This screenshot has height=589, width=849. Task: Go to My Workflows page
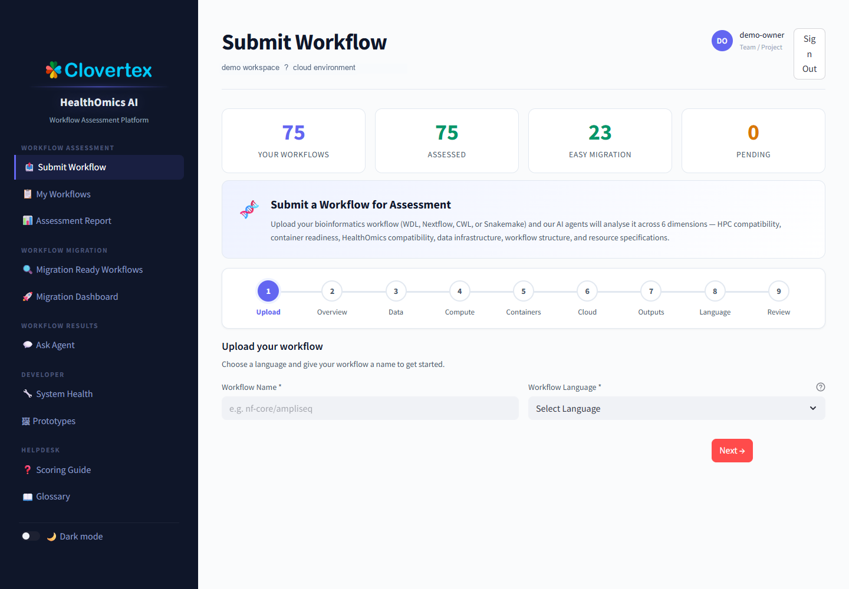click(99, 194)
